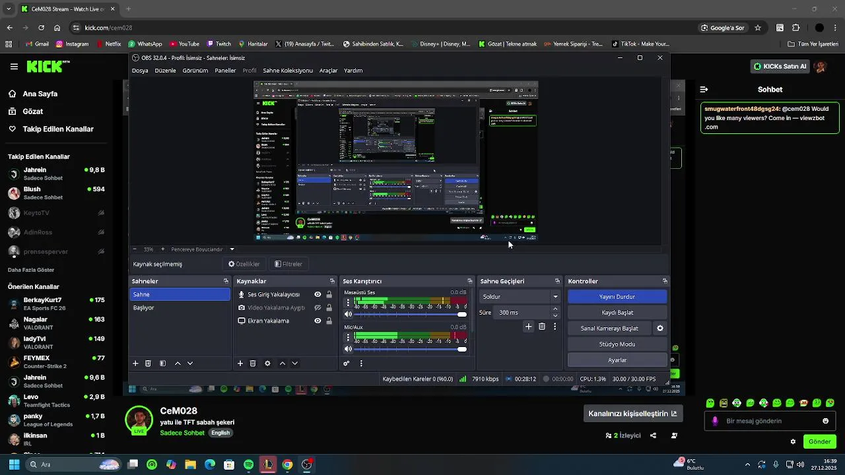Undock the Ses Karıştırıcı panel
Image resolution: width=845 pixels, height=475 pixels.
pyautogui.click(x=470, y=282)
